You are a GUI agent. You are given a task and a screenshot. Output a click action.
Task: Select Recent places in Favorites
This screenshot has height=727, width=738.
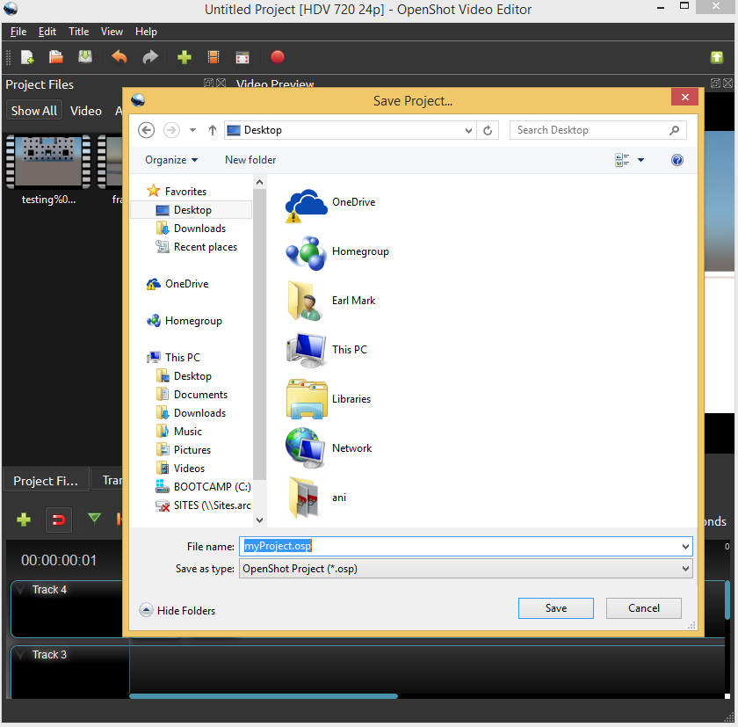point(197,247)
